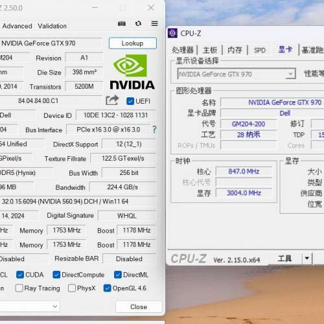Click the Close button in GPU-Z
Viewport: 324px width, 324px height.
tap(139, 307)
